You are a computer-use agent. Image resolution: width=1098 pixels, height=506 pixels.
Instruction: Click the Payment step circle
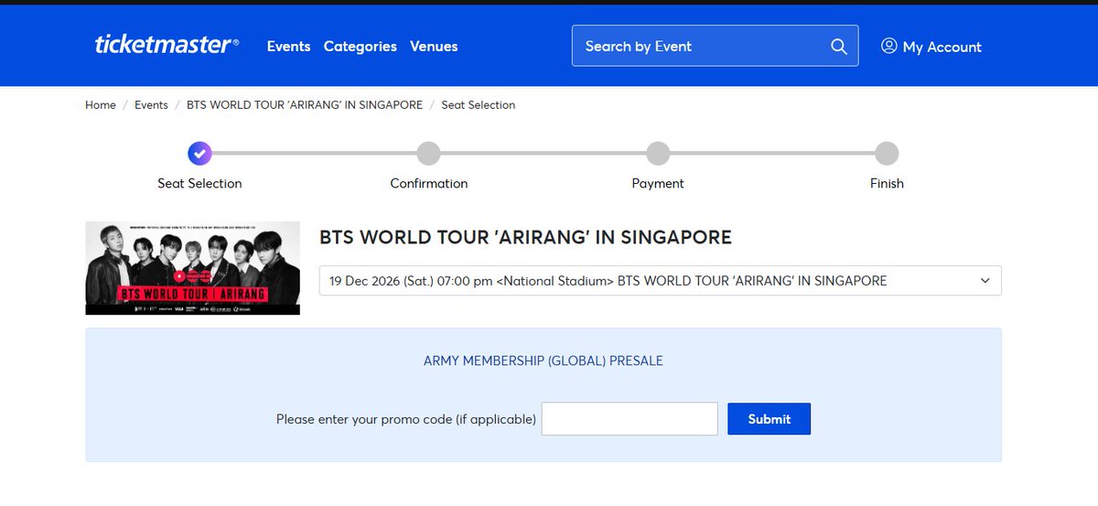click(x=658, y=154)
